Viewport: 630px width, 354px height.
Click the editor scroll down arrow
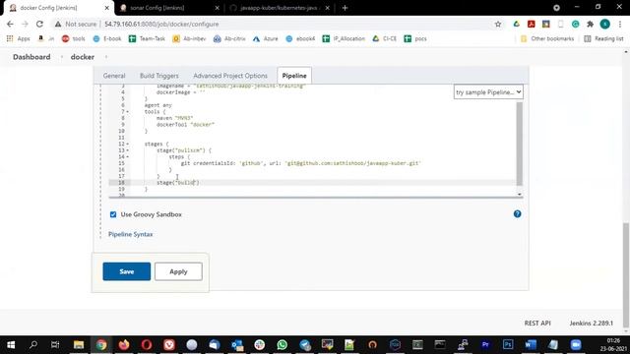pos(520,195)
